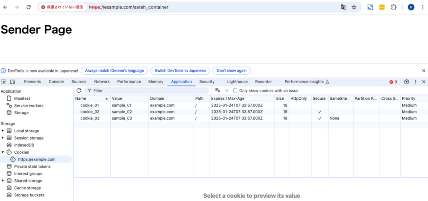Click the inspect element picker icon
This screenshot has height=201, width=428.
4,82
